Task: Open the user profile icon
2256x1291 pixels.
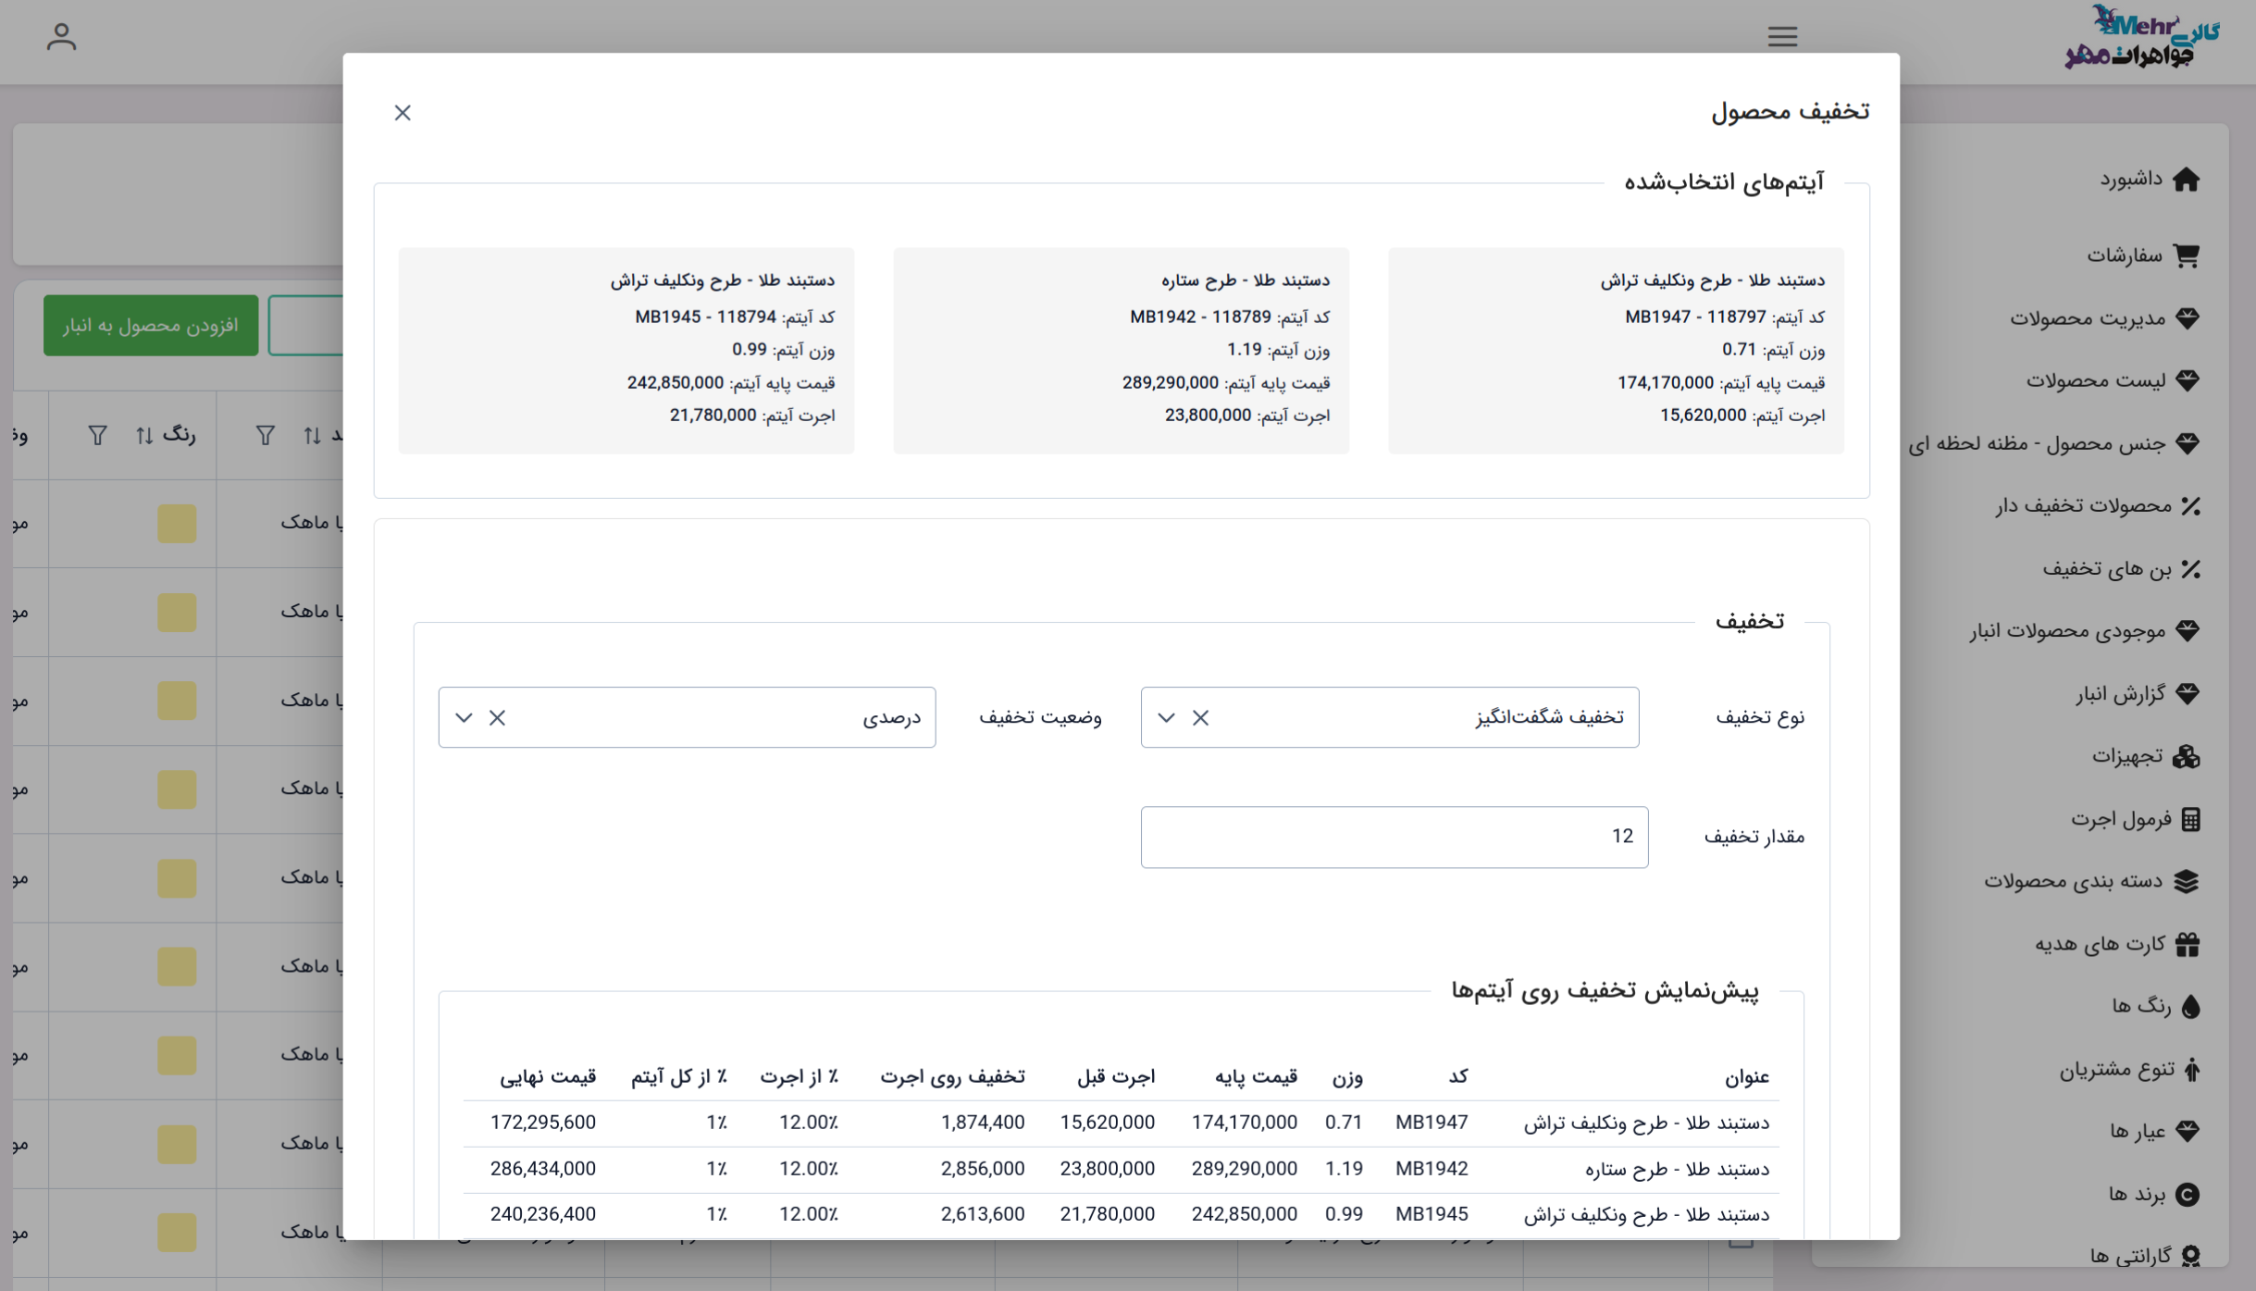Action: [x=61, y=37]
